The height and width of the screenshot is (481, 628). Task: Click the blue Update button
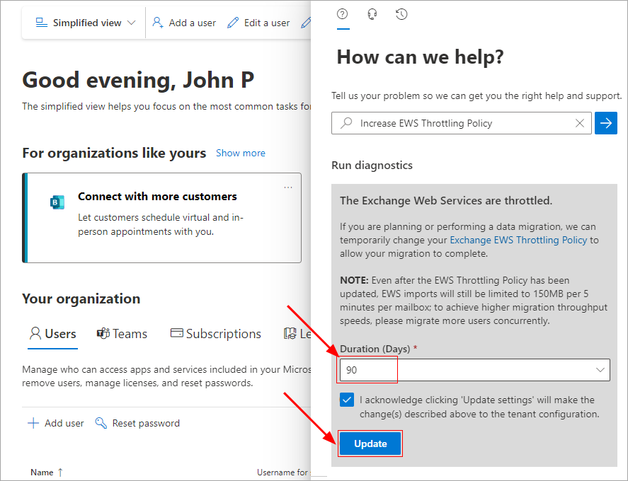click(x=370, y=444)
